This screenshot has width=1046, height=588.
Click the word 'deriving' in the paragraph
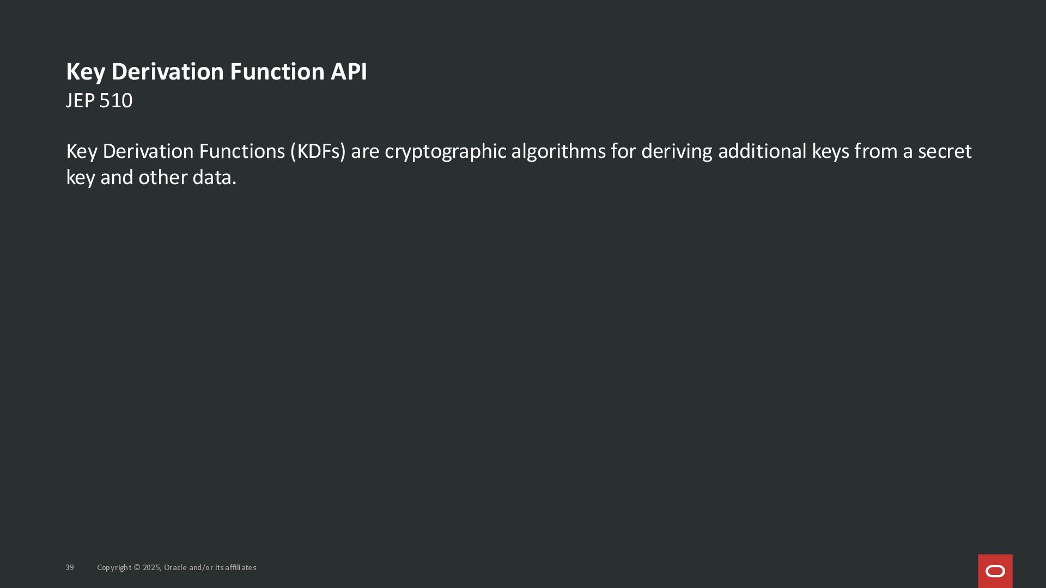tap(677, 151)
